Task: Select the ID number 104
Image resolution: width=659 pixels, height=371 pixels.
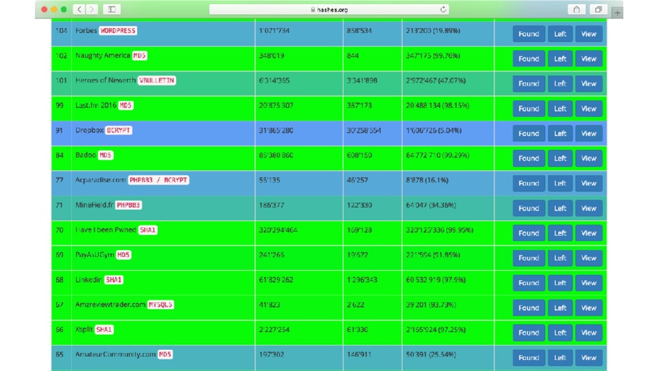Action: [x=61, y=31]
